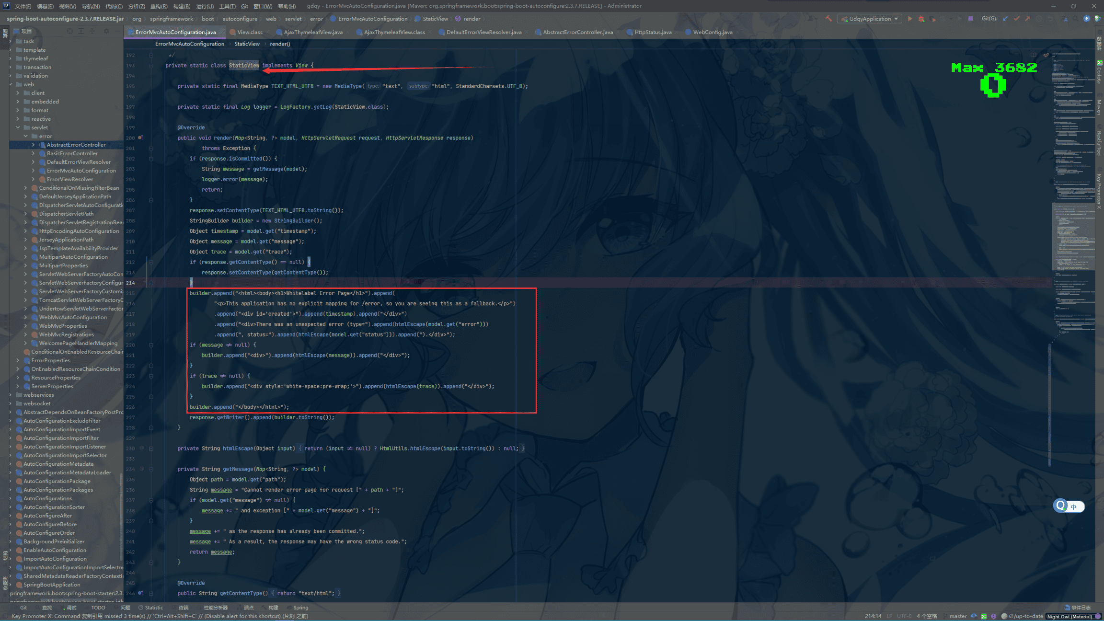
Task: Switch to DefaultErrorViewResolver.java tab
Action: (x=483, y=32)
